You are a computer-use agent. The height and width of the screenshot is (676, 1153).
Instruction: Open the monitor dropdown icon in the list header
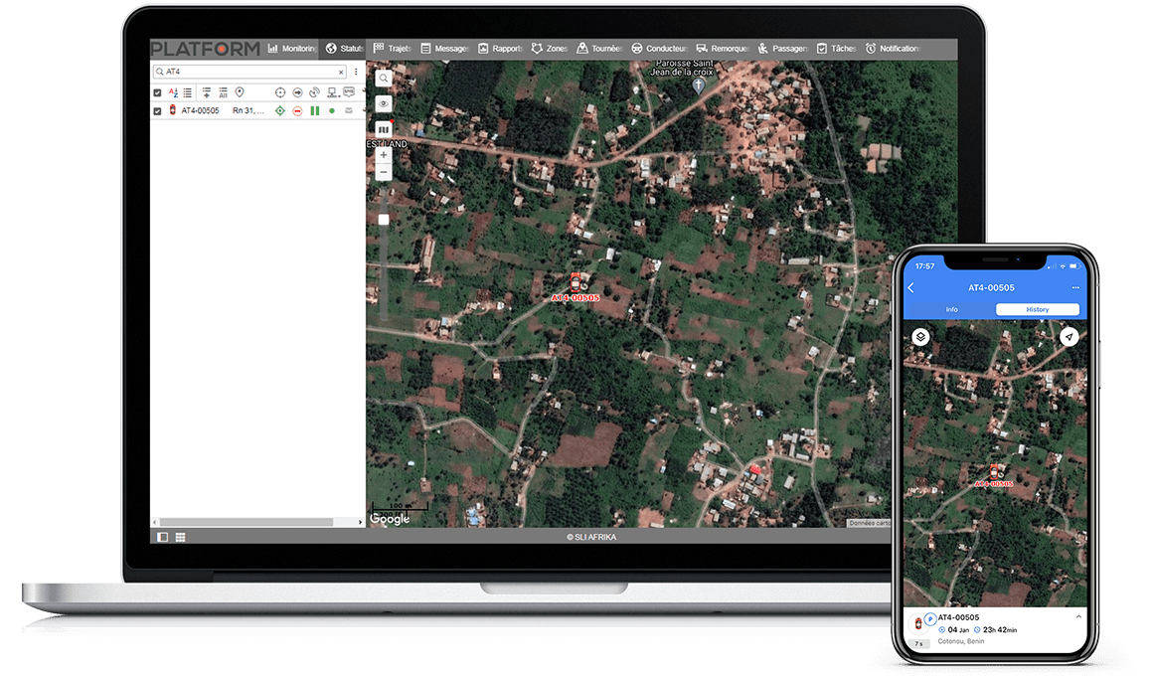tap(333, 92)
